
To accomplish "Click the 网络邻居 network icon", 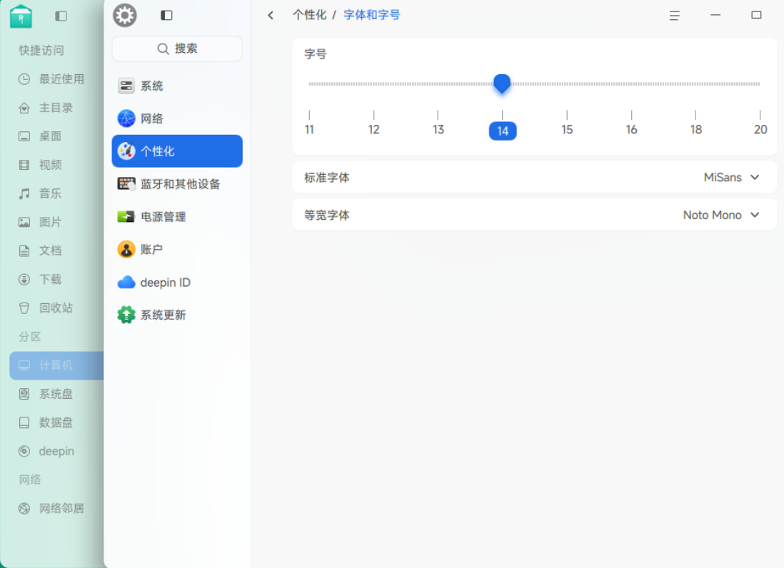I will pos(24,508).
